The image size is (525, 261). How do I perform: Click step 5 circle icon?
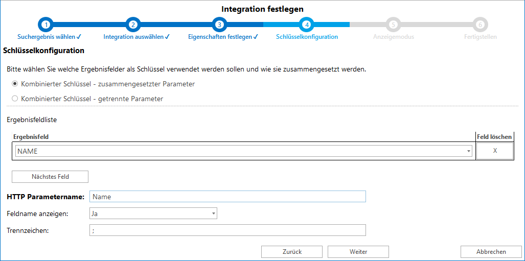[x=393, y=24]
